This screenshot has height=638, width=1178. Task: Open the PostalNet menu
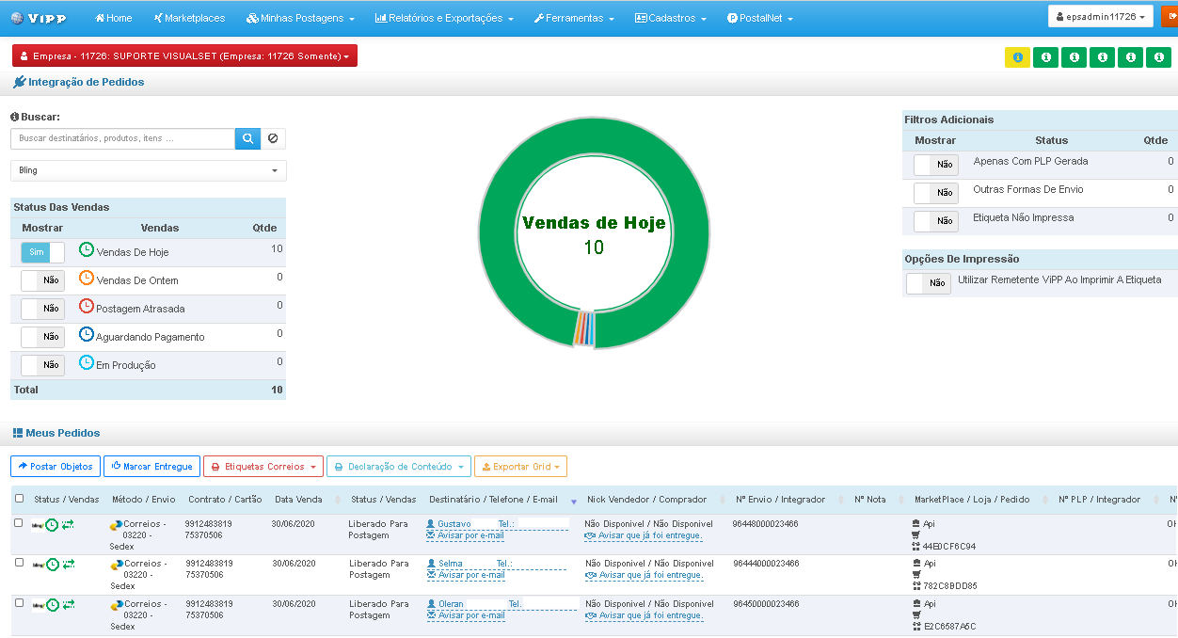tap(760, 18)
